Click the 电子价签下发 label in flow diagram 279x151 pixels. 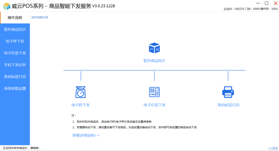pos(154,105)
